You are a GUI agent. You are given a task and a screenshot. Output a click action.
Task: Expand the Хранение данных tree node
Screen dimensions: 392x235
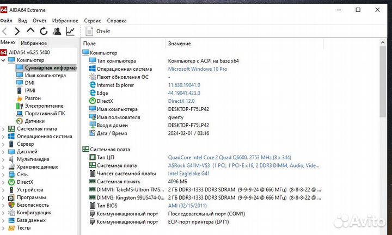(4, 167)
